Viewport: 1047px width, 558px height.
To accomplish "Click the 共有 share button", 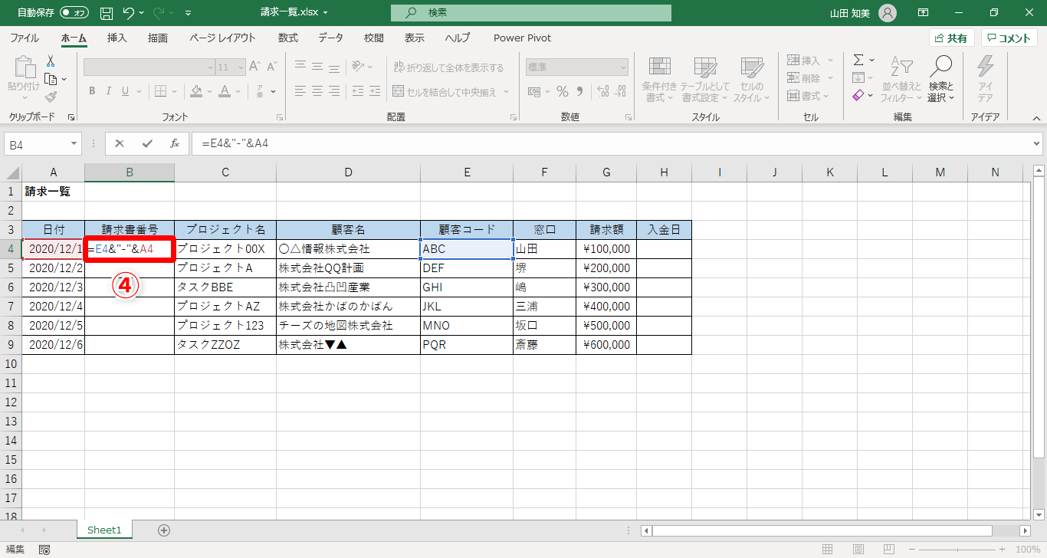I will [x=951, y=38].
